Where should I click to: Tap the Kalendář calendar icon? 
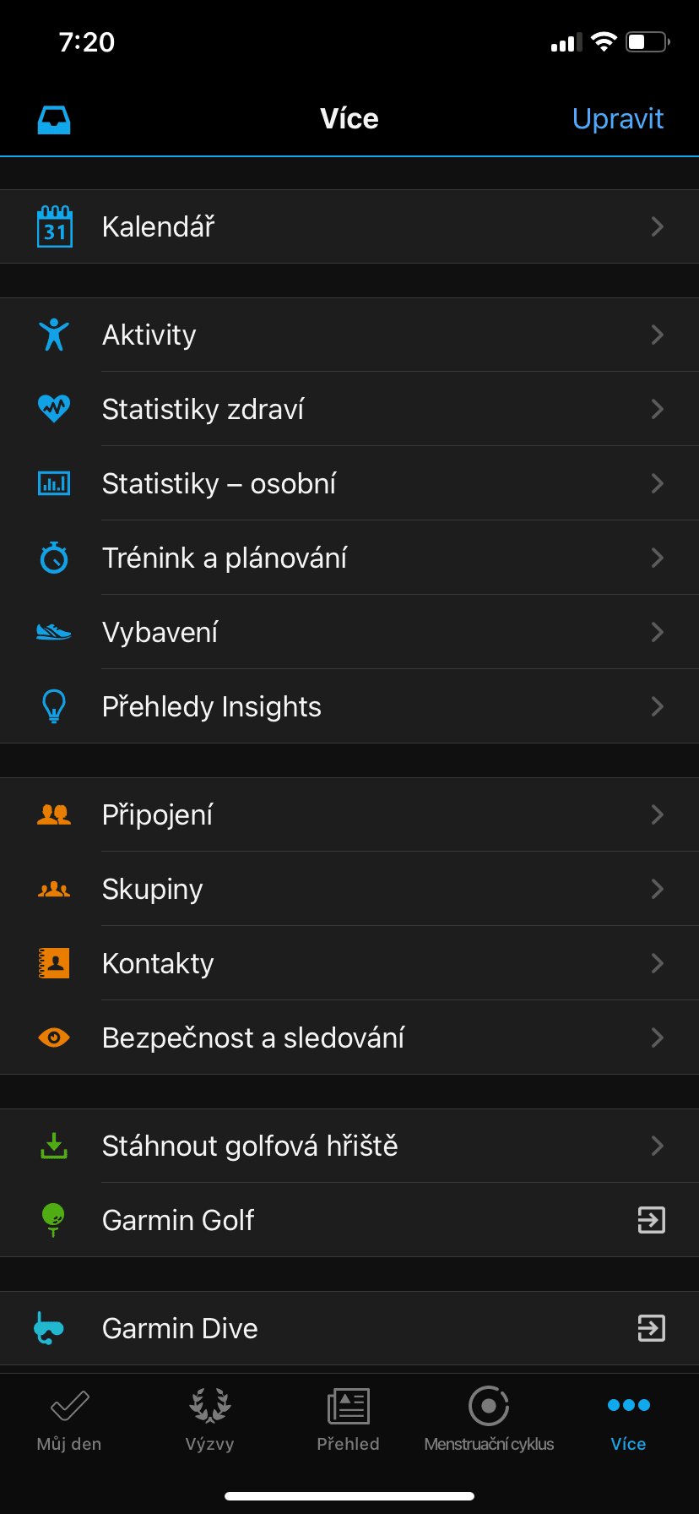click(55, 226)
